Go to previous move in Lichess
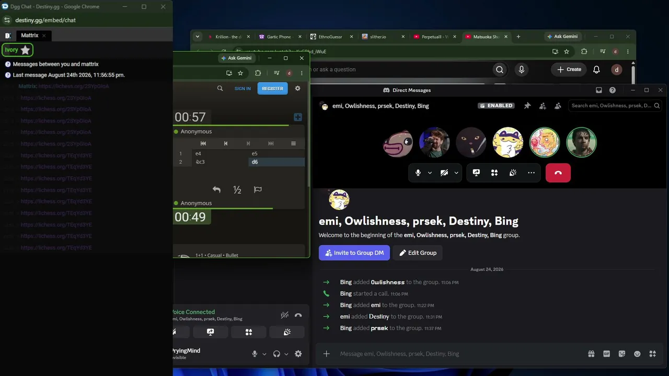 click(226, 144)
